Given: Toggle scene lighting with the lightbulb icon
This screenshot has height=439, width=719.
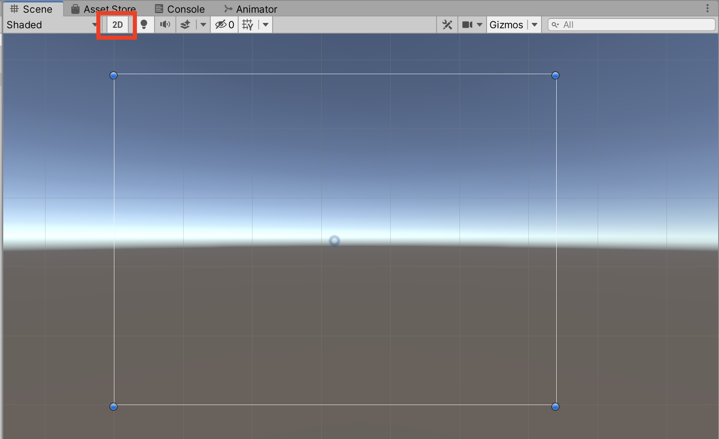Looking at the screenshot, I should click(144, 25).
